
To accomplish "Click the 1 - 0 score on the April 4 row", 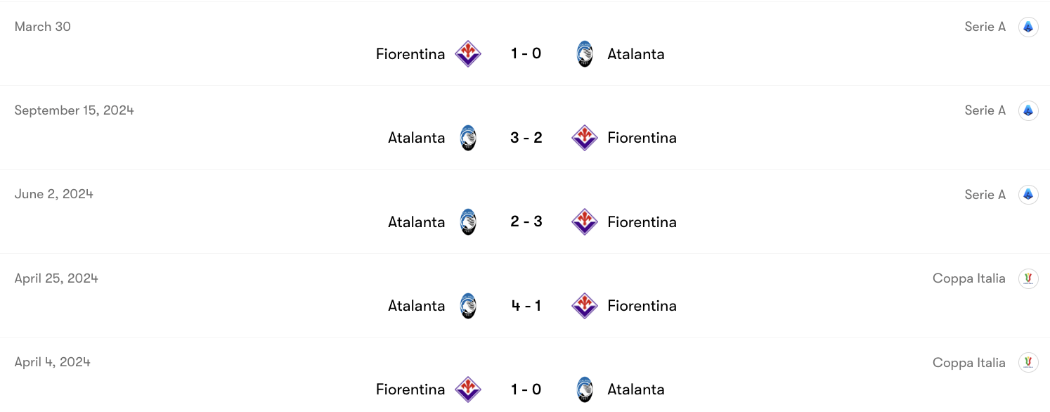I will click(x=526, y=389).
